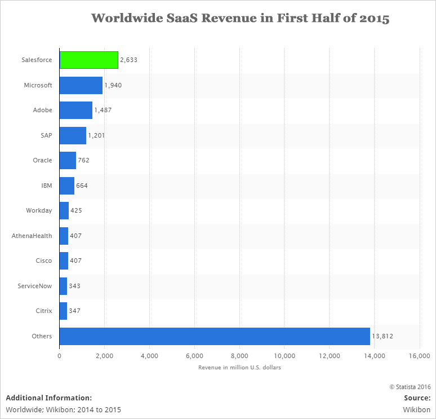Click the value label 347
Viewport: 436px width, 419px height.
(74, 311)
